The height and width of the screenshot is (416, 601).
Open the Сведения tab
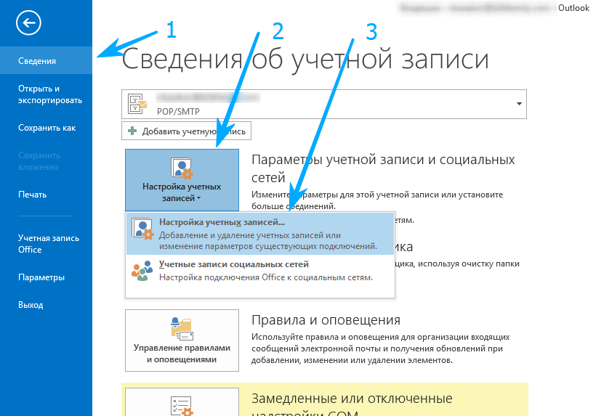point(46,60)
